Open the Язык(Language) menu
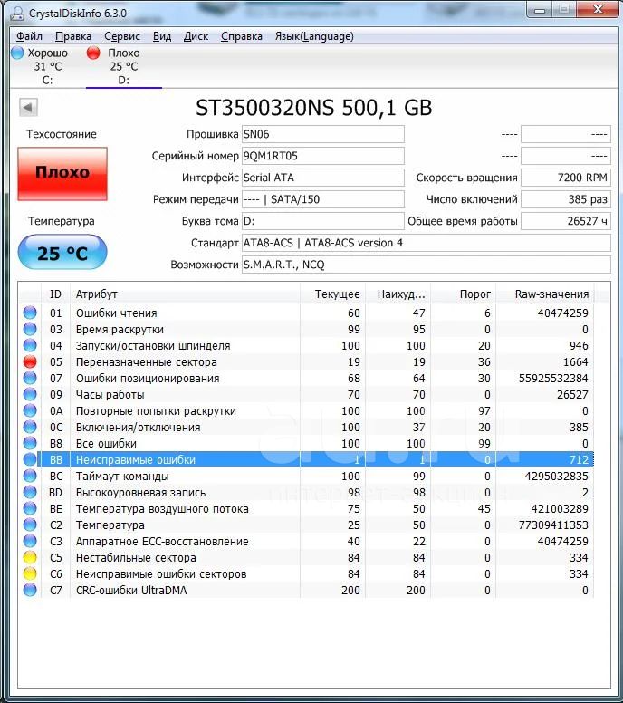This screenshot has width=623, height=703. [x=314, y=36]
